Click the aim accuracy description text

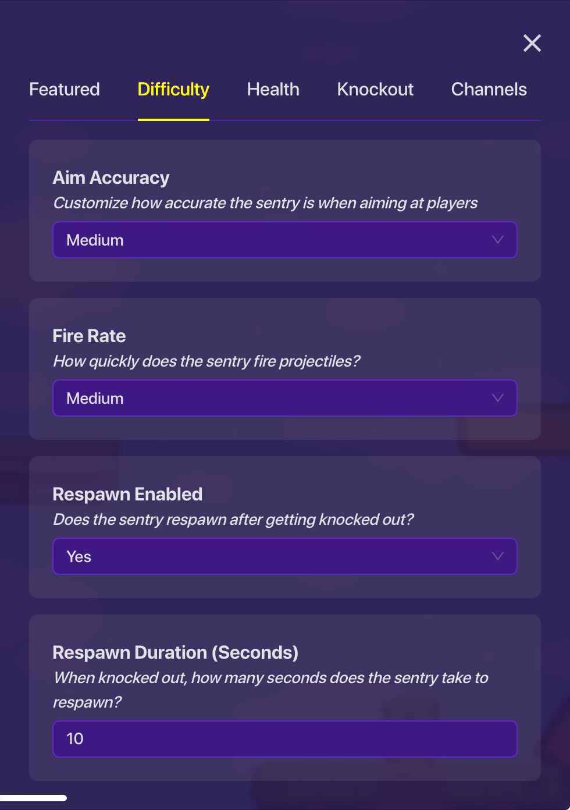coord(265,203)
